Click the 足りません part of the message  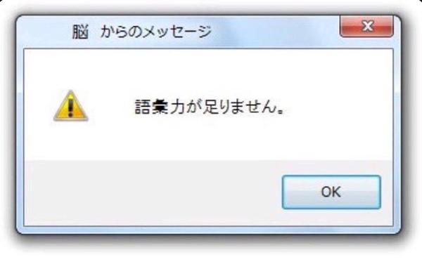tap(239, 107)
